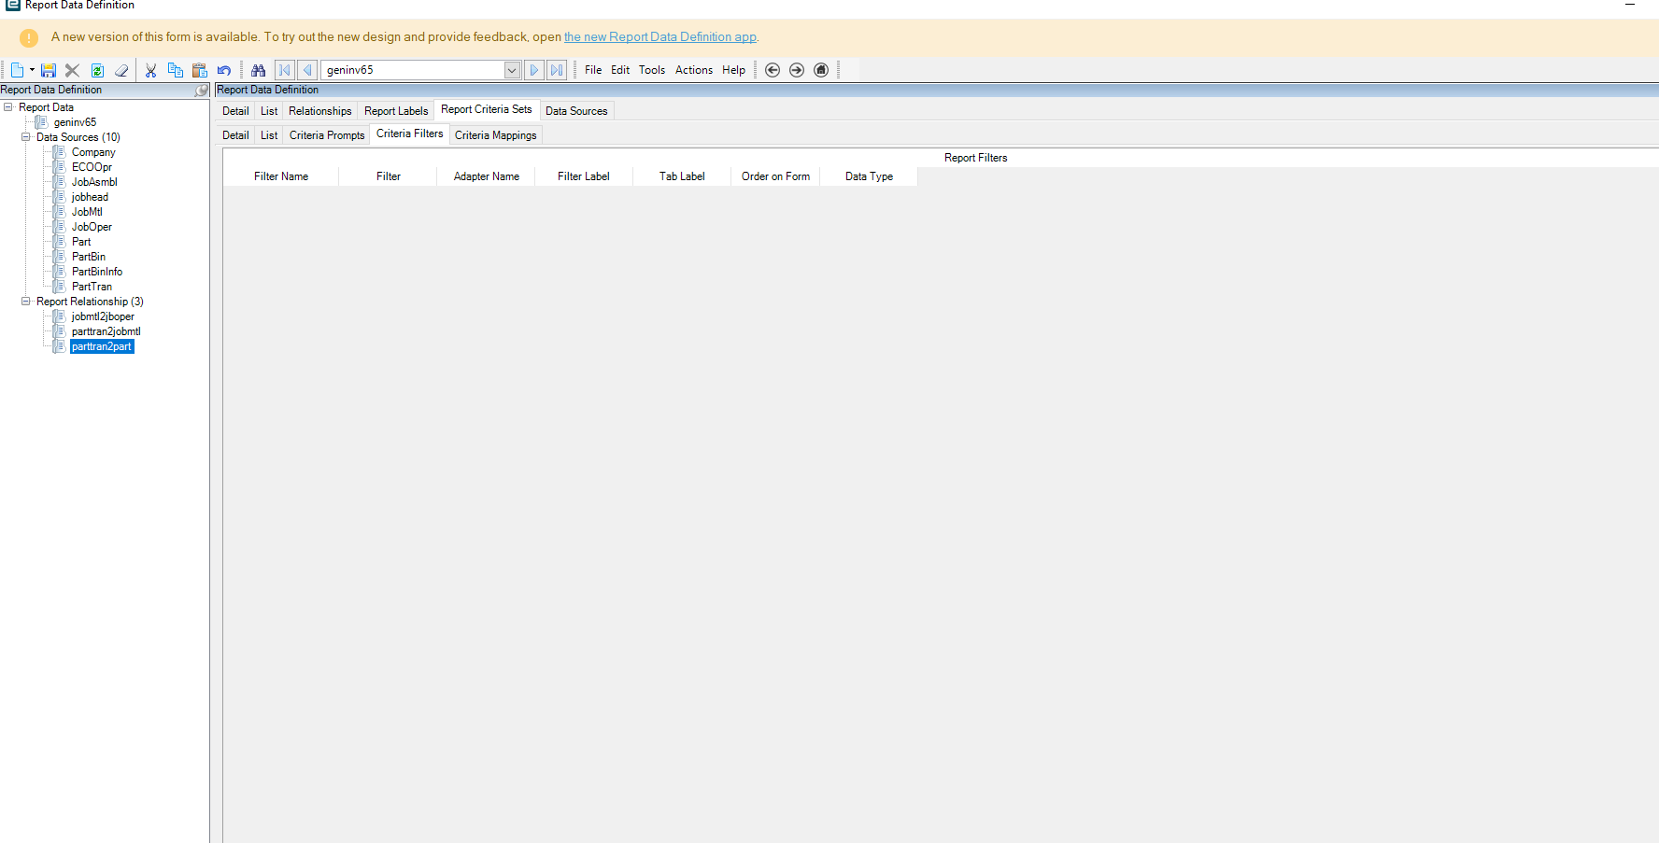
Task: Open the Actions menu
Action: click(694, 70)
